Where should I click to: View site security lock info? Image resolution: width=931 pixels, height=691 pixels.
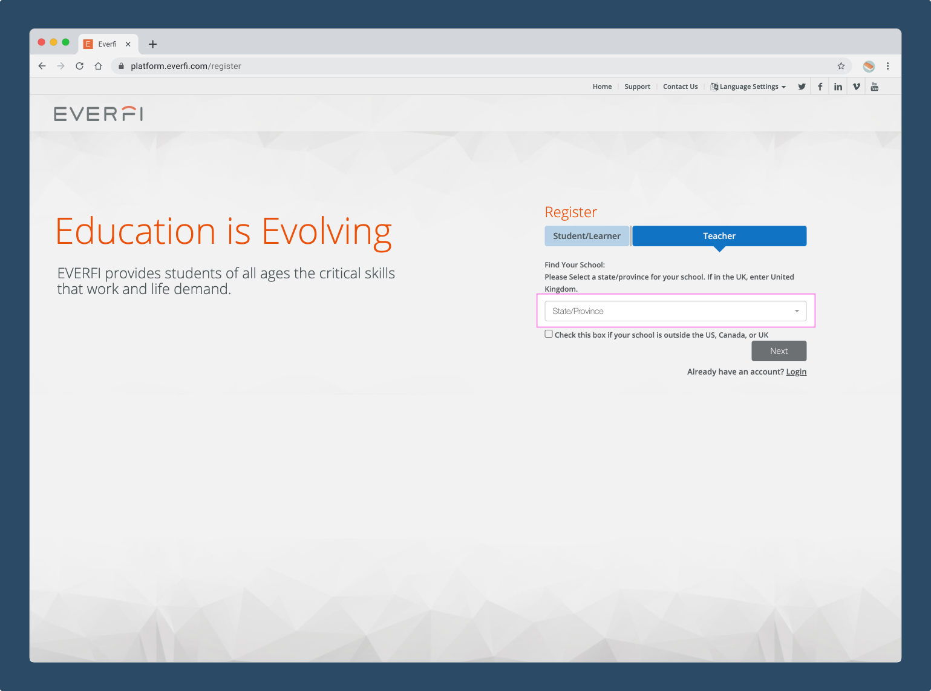click(122, 66)
